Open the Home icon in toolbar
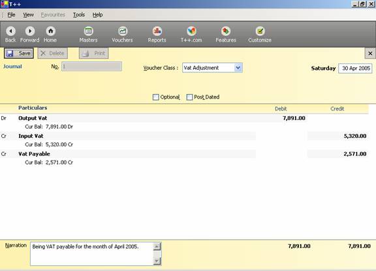Image resolution: width=376 pixels, height=271 pixels. [x=51, y=31]
